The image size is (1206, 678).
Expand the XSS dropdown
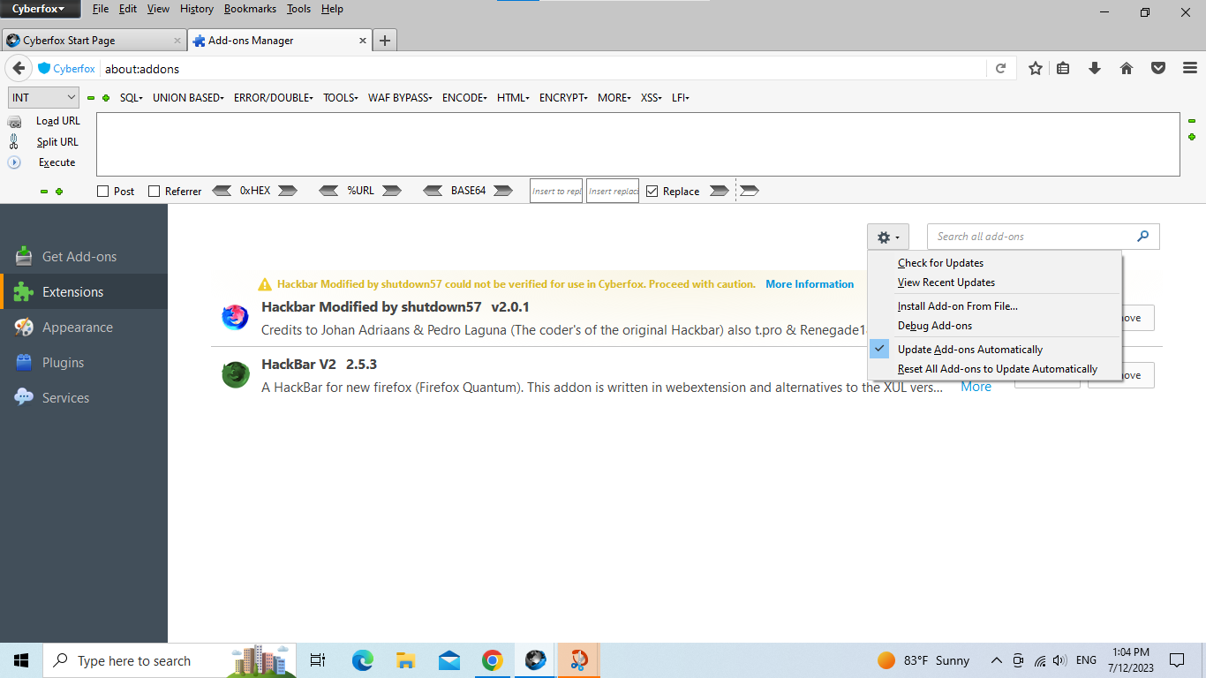652,98
